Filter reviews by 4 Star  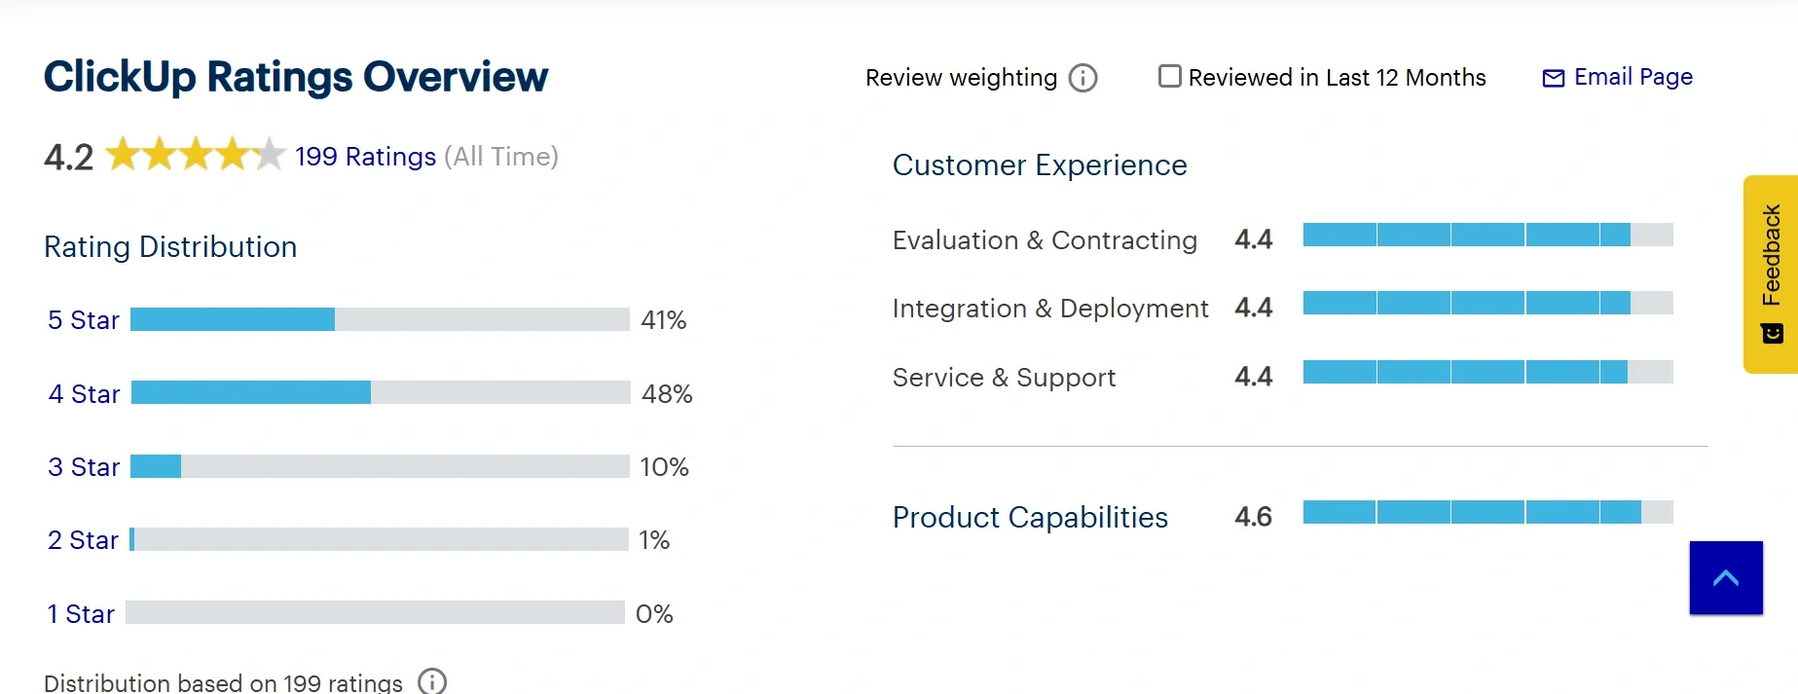tap(84, 394)
